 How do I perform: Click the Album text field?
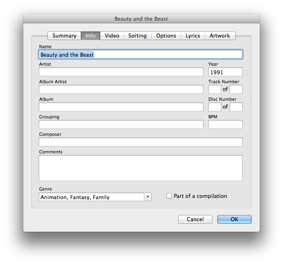coord(121,107)
